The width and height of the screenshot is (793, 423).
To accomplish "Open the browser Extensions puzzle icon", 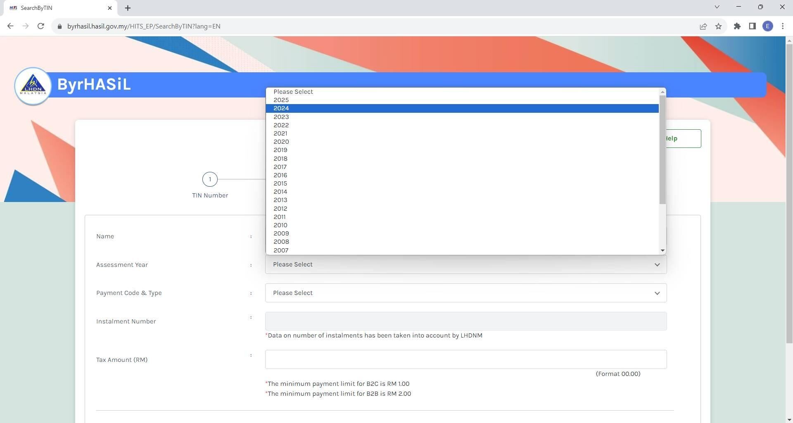I will tap(737, 26).
